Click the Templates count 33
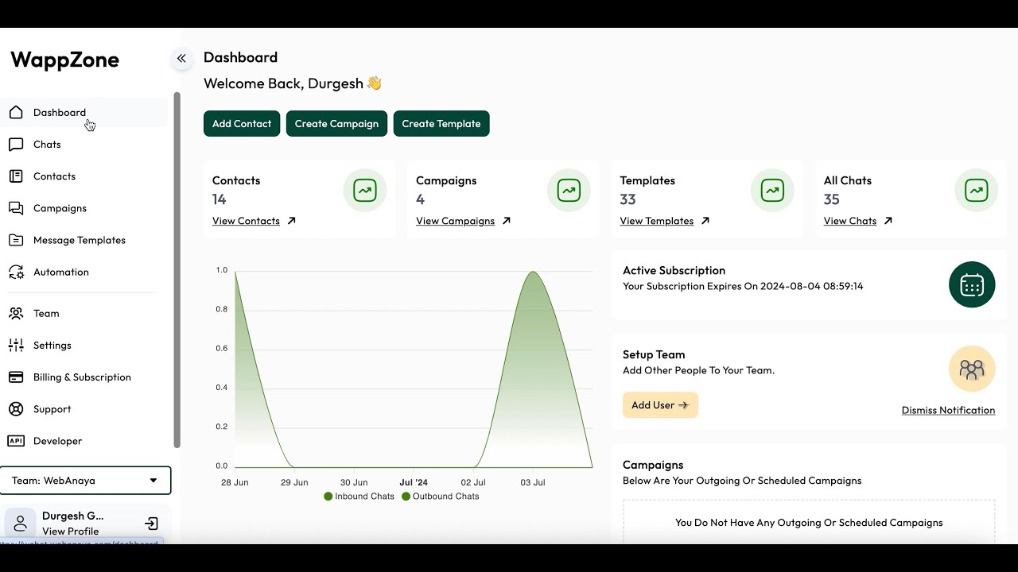The height and width of the screenshot is (572, 1018). pos(628,199)
